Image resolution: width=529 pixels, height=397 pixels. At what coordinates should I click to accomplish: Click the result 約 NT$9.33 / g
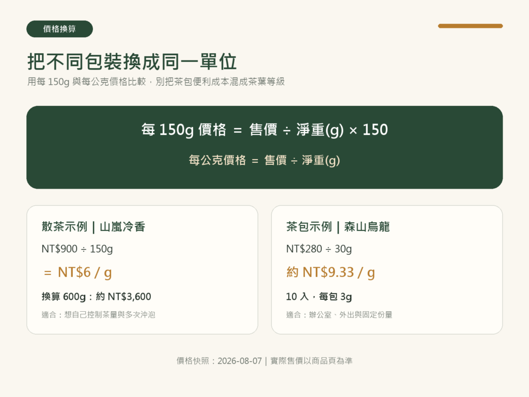tap(331, 272)
